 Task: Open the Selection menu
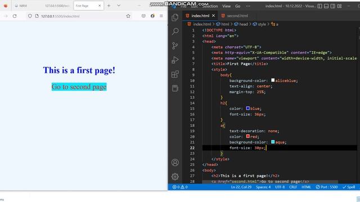pos(210,6)
